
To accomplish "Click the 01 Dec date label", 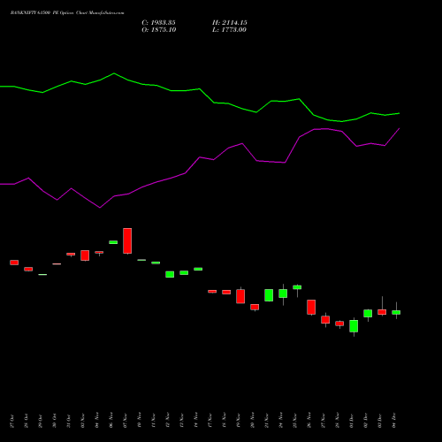I will (352, 421).
